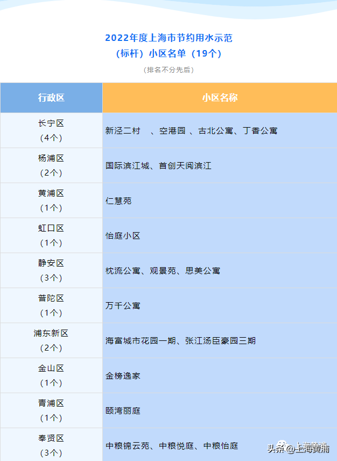The image size is (337, 461).
Task: Select the 仁慧苑 community name
Action: coord(118,201)
